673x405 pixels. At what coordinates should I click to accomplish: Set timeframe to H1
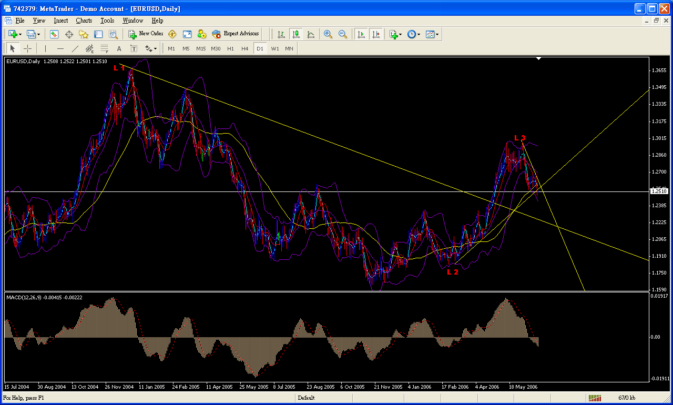tap(230, 48)
